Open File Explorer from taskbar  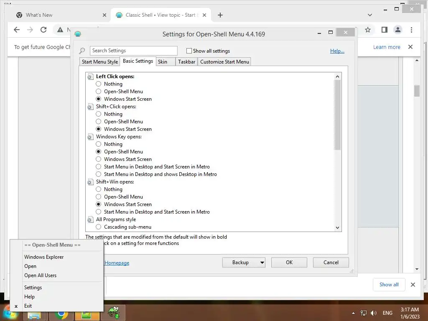coord(34,315)
